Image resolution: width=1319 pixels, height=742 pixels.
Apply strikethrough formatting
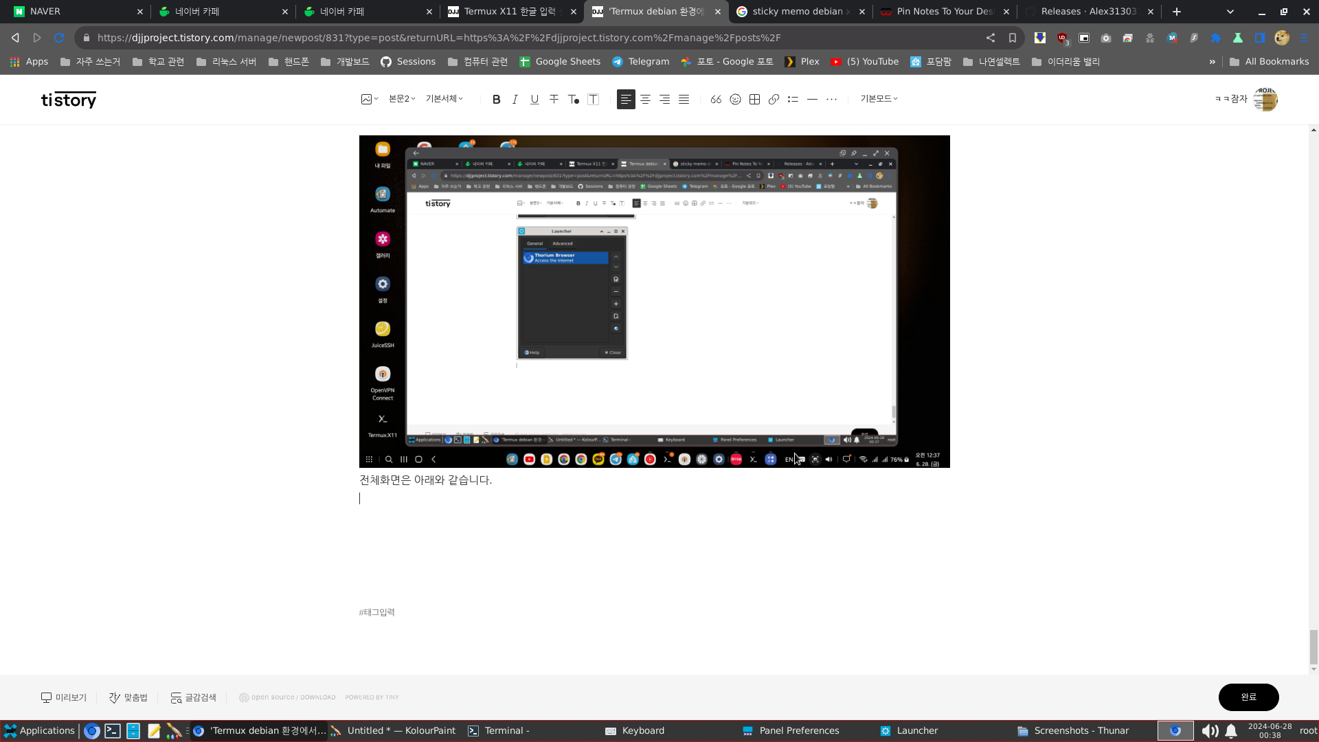554,100
